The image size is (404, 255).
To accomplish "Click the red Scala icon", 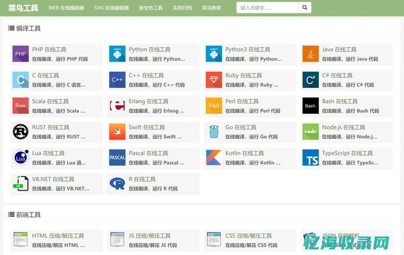I will point(21,106).
